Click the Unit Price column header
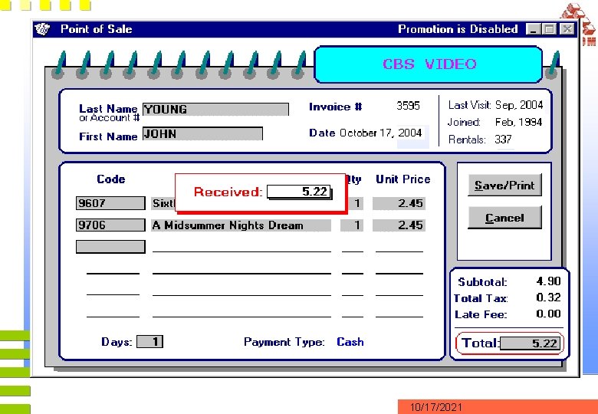The height and width of the screenshot is (414, 598). coord(403,179)
